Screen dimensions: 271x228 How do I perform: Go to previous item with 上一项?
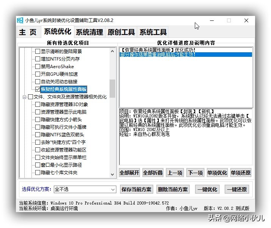click(x=175, y=173)
